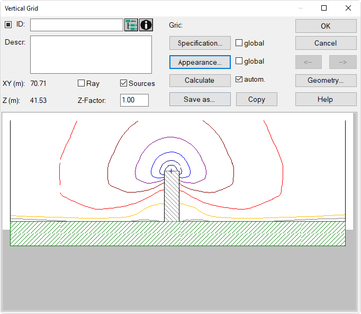The width and height of the screenshot is (361, 314).
Task: Check global box beside Specification
Action: (239, 43)
